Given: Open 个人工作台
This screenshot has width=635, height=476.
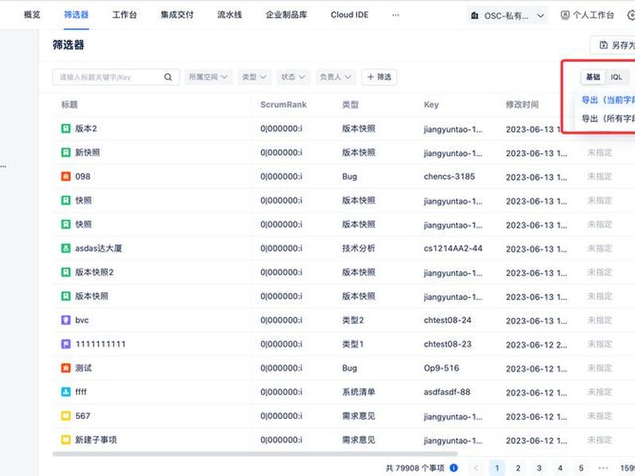Looking at the screenshot, I should point(587,15).
